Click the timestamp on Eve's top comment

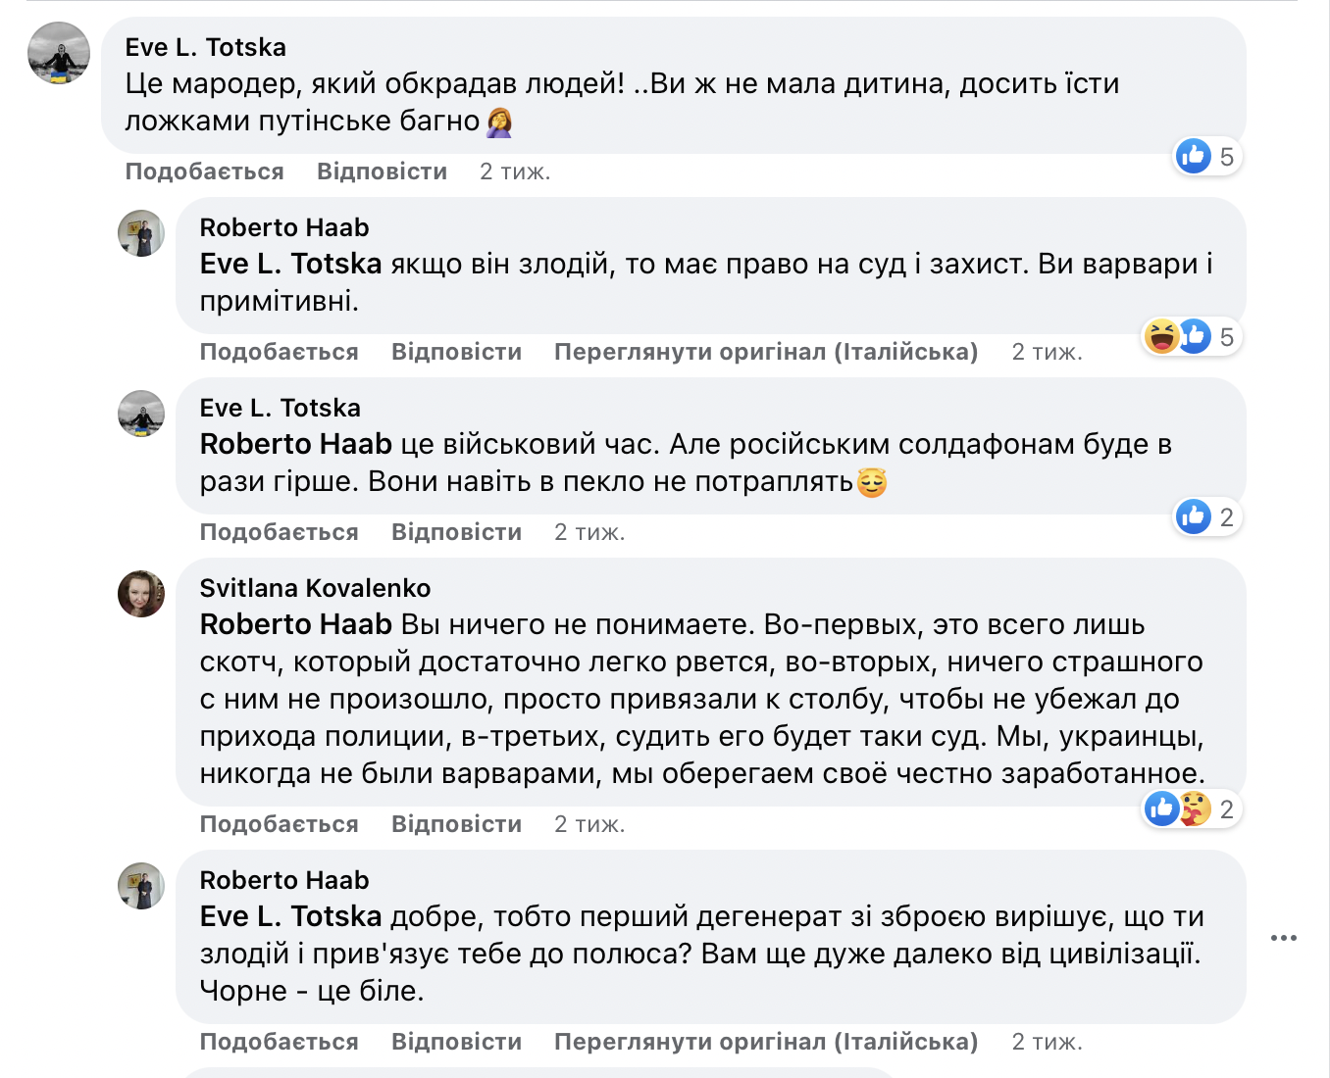tap(515, 171)
